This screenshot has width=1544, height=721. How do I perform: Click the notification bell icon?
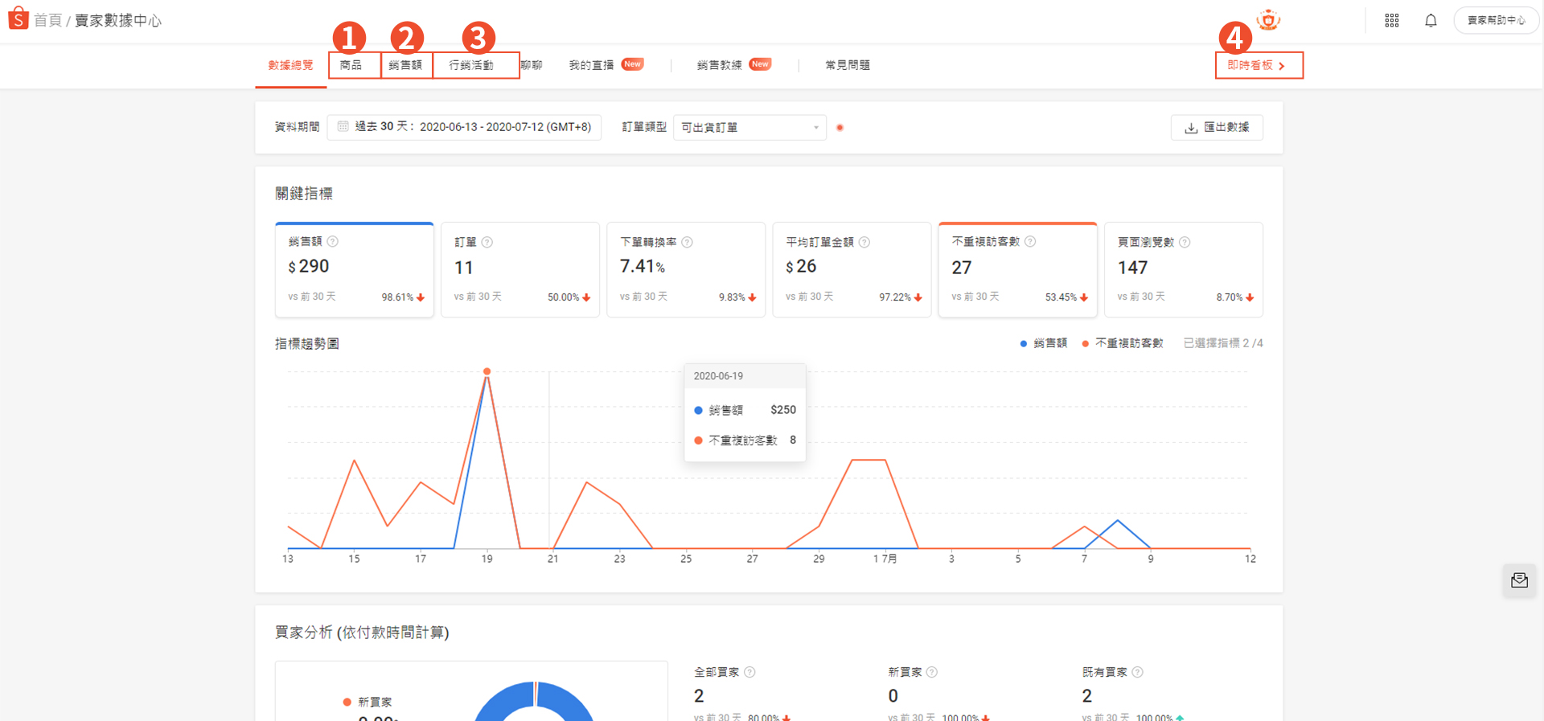(1431, 21)
